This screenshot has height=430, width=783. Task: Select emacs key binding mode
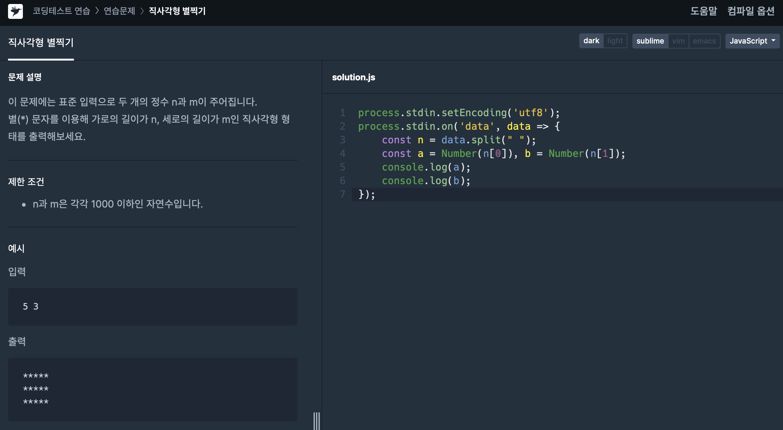(704, 41)
